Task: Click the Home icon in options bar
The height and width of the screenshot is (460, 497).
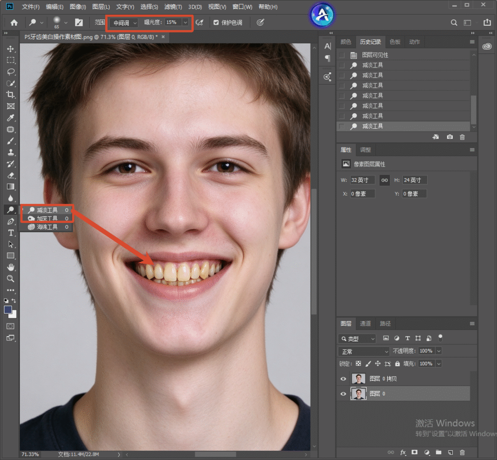Action: tap(14, 22)
